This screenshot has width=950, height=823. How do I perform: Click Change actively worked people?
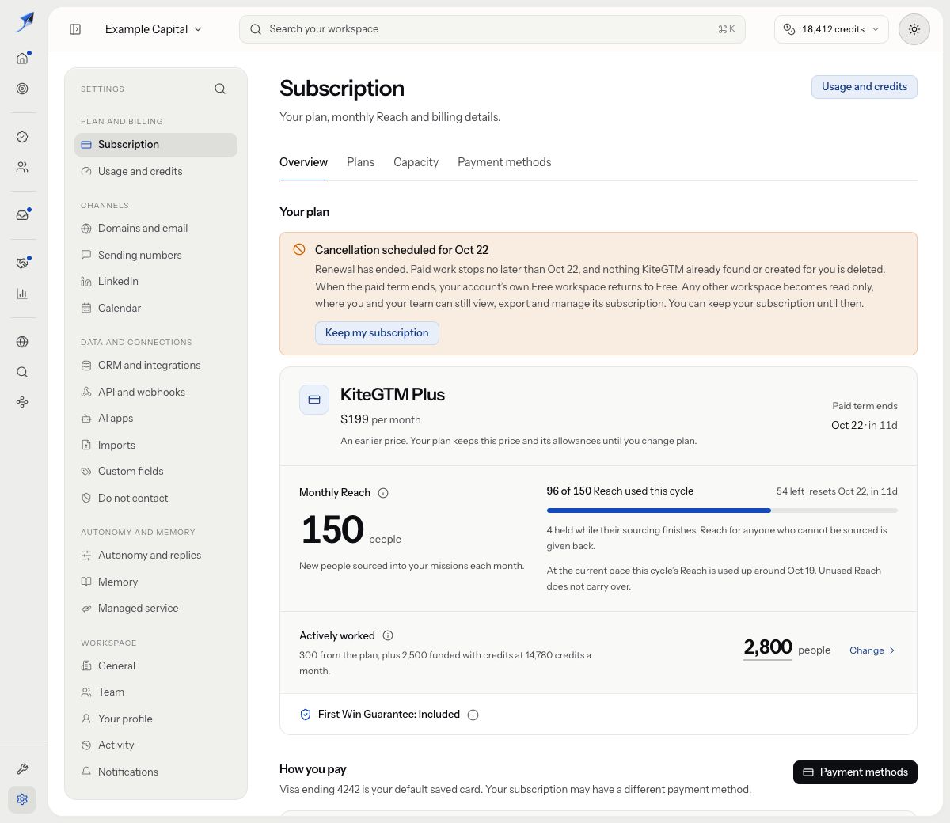tap(872, 650)
